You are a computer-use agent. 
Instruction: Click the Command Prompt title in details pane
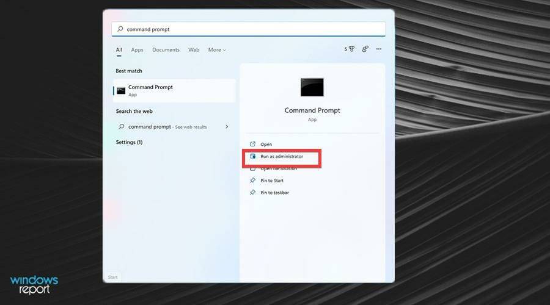312,110
